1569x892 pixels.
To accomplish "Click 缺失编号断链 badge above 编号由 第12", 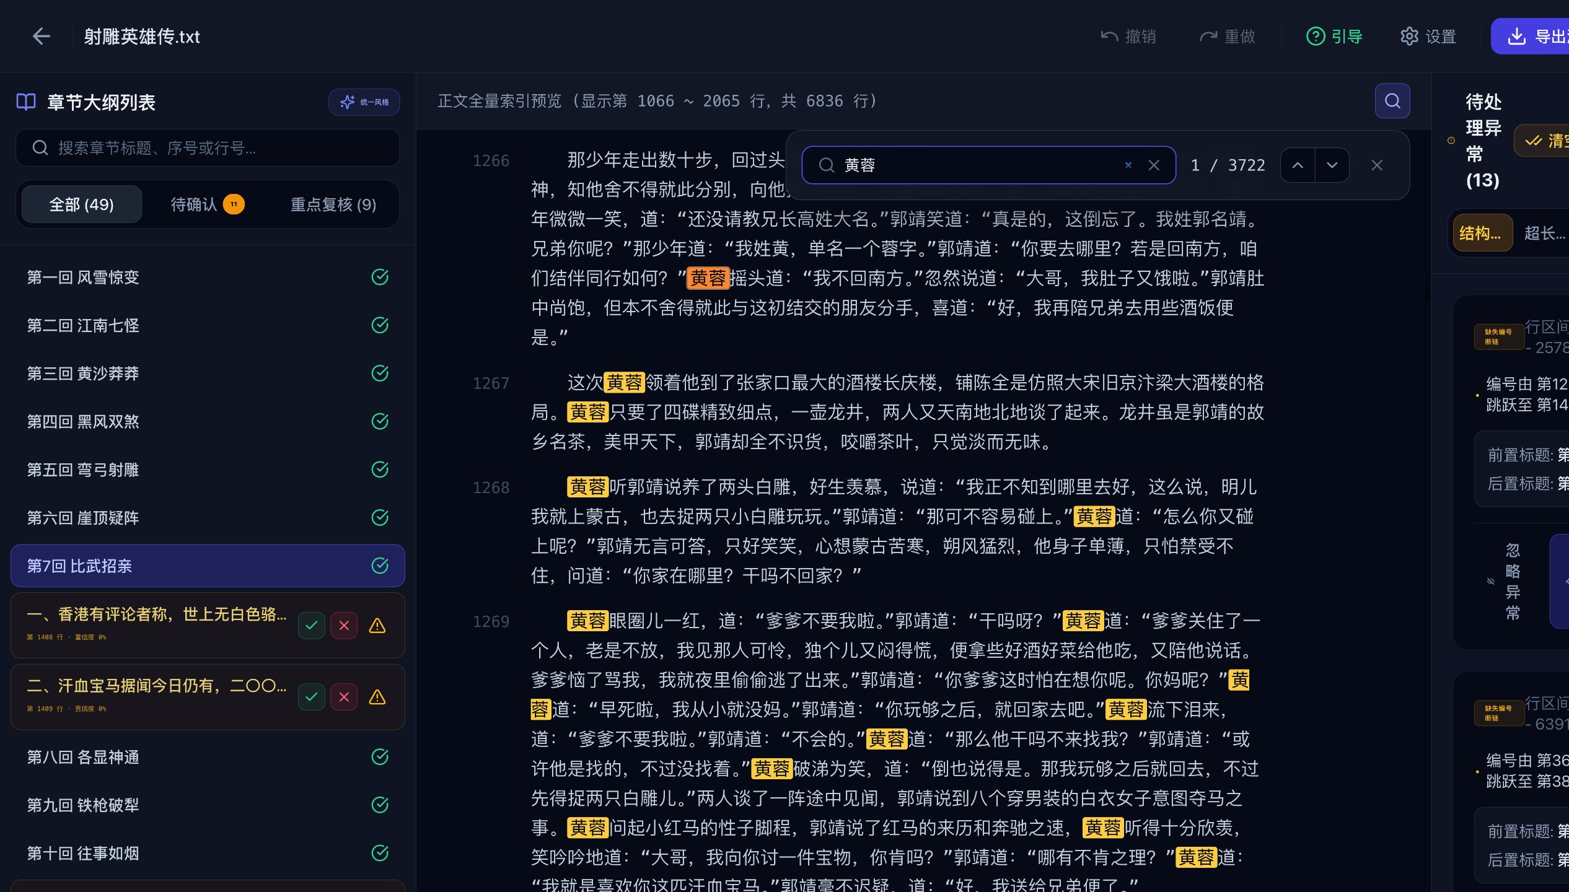I will click(1498, 336).
